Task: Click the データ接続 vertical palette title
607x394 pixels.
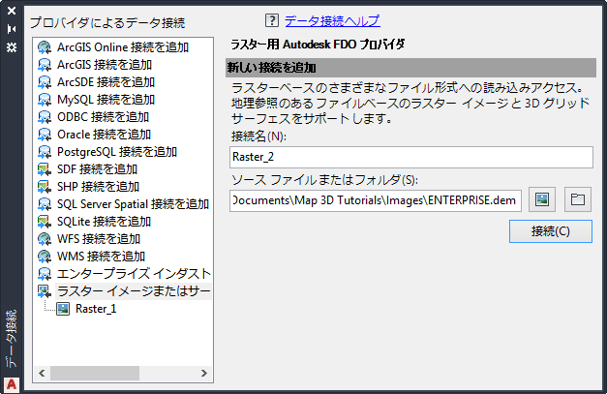Action: 12,338
